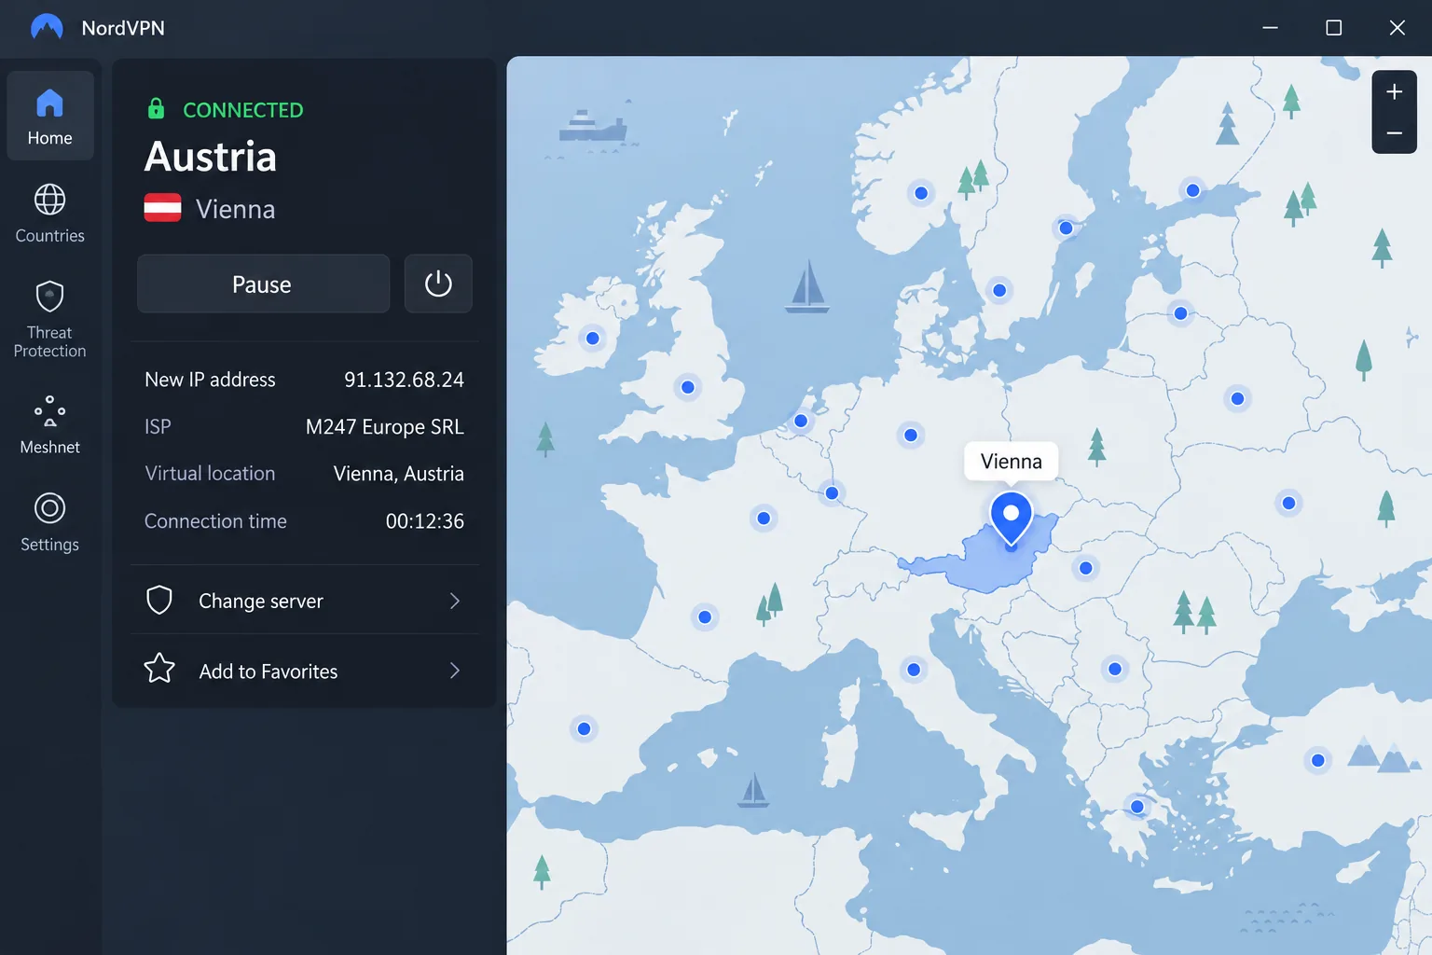The height and width of the screenshot is (955, 1432).
Task: Zoom in the map with plus button
Action: pyautogui.click(x=1394, y=91)
